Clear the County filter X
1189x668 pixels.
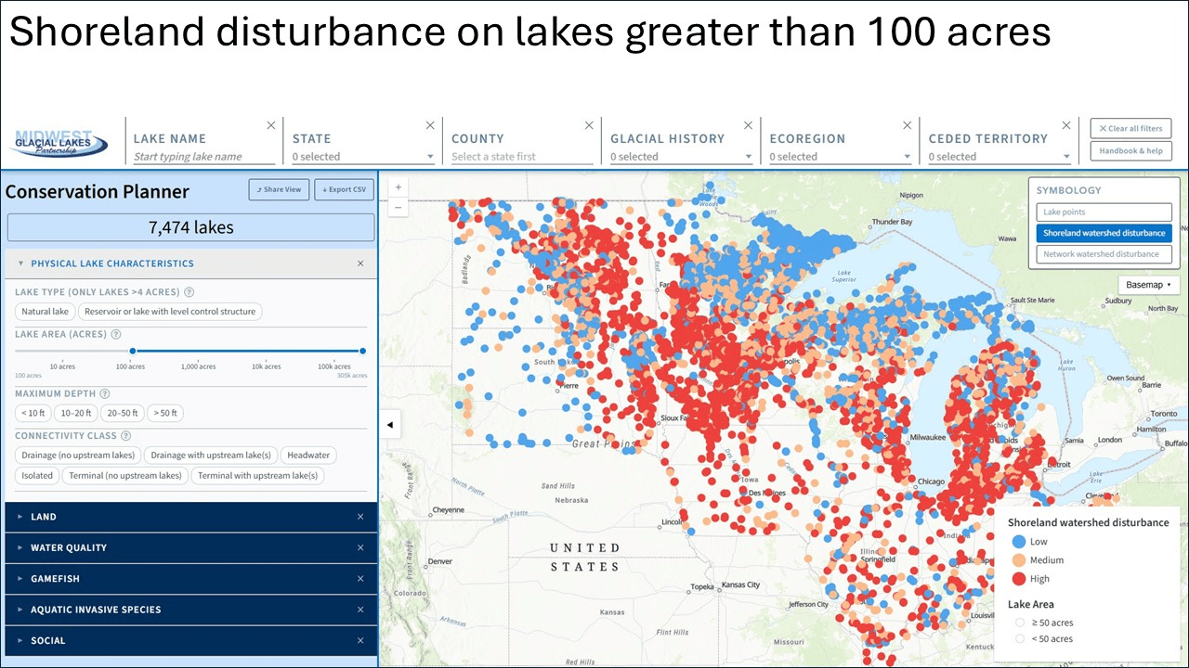589,125
